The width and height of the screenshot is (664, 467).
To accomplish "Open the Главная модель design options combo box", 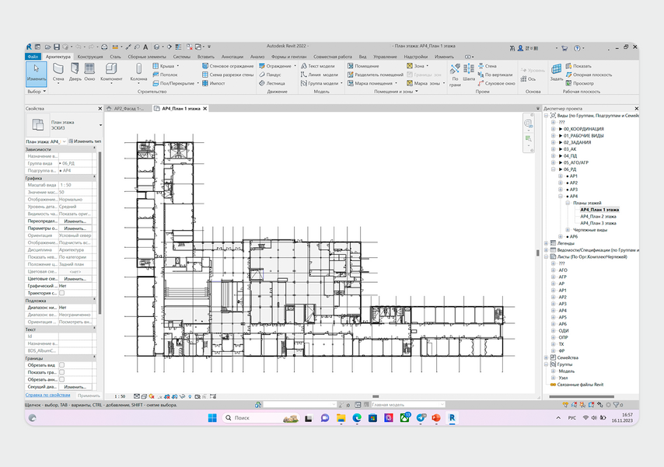I will [407, 405].
